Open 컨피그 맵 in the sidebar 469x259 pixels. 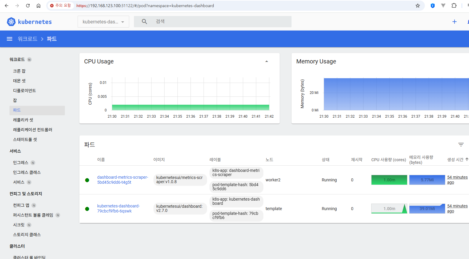21,205
